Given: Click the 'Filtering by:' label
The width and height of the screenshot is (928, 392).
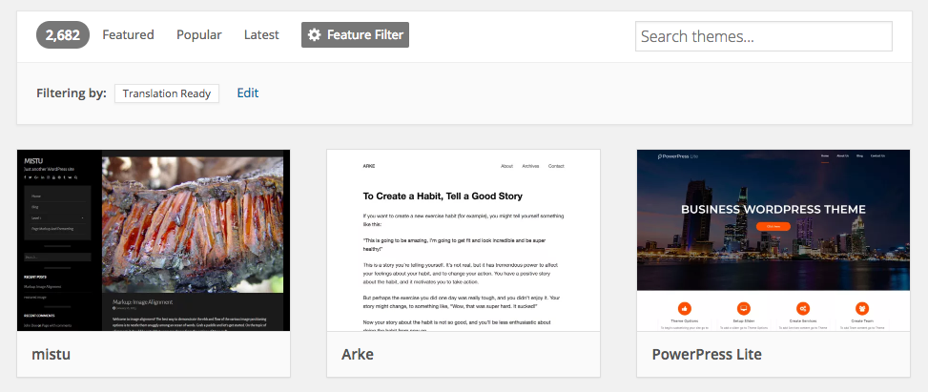Looking at the screenshot, I should click(x=71, y=93).
